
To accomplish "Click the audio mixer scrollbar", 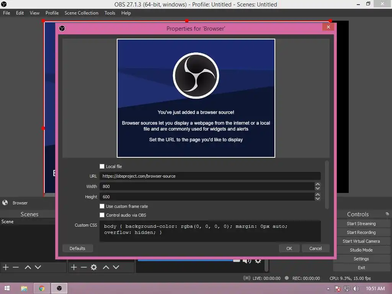I will click(266, 266).
